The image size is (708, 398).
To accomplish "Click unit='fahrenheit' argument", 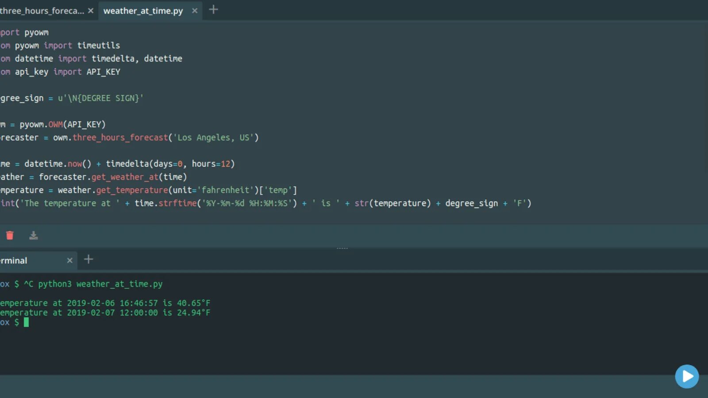I will 213,190.
